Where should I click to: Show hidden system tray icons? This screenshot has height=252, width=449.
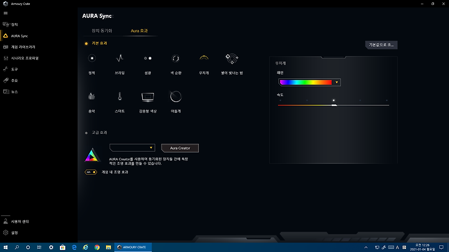[x=365, y=248]
